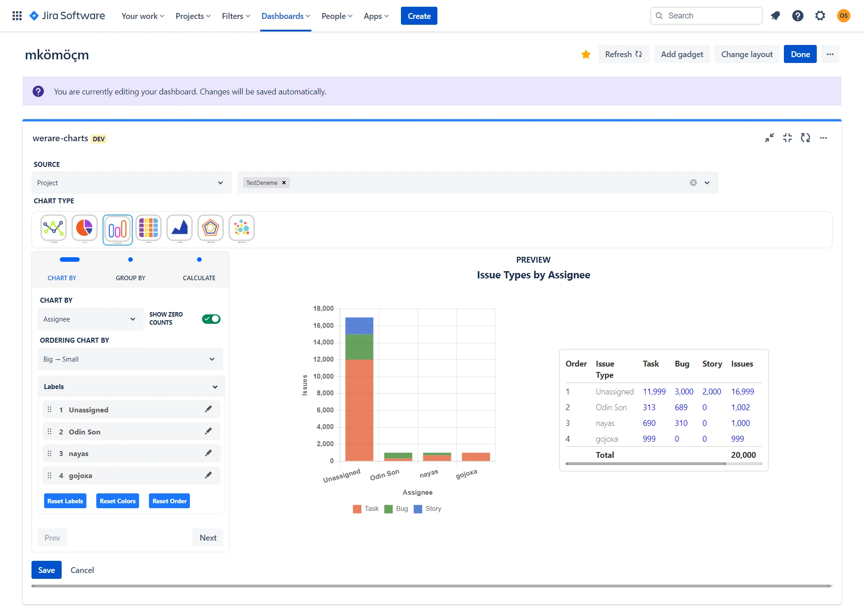Open the OS user avatar
864x613 pixels.
[843, 16]
